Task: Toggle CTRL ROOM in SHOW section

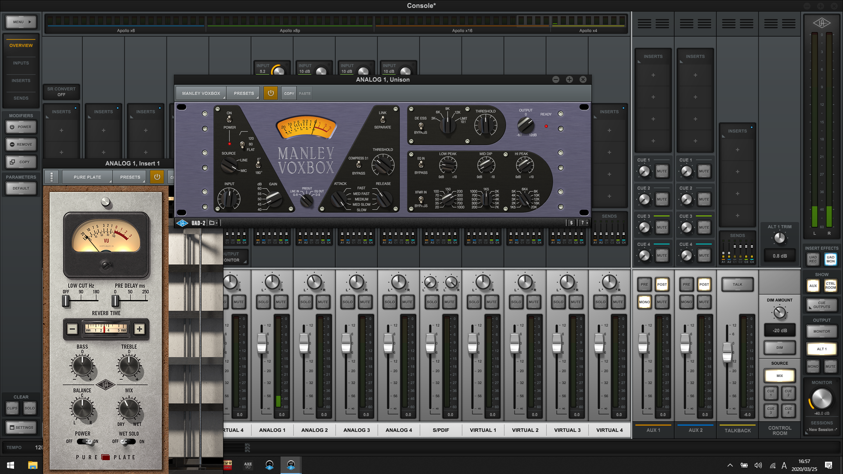Action: coord(830,286)
